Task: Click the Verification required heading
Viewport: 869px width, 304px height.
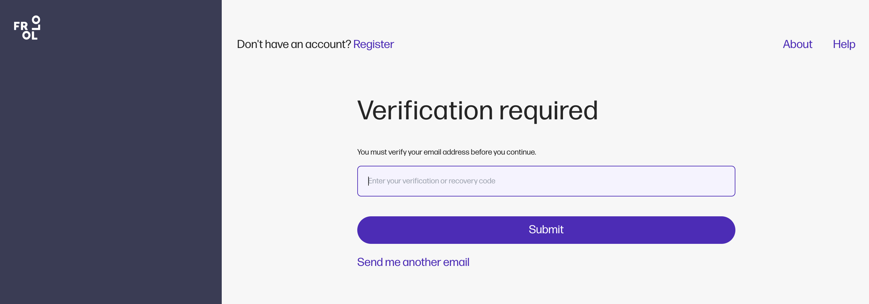Action: 477,110
